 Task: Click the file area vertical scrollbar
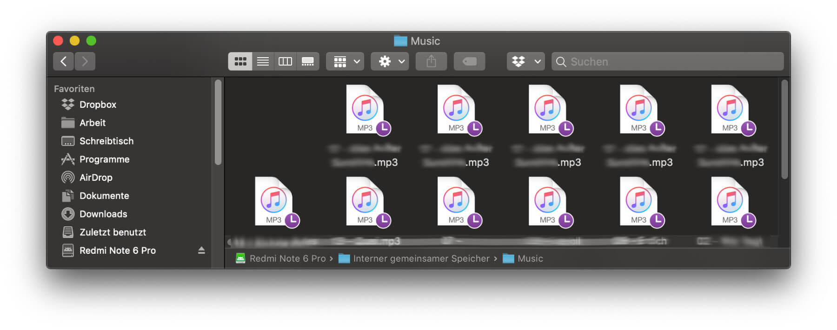[784, 130]
